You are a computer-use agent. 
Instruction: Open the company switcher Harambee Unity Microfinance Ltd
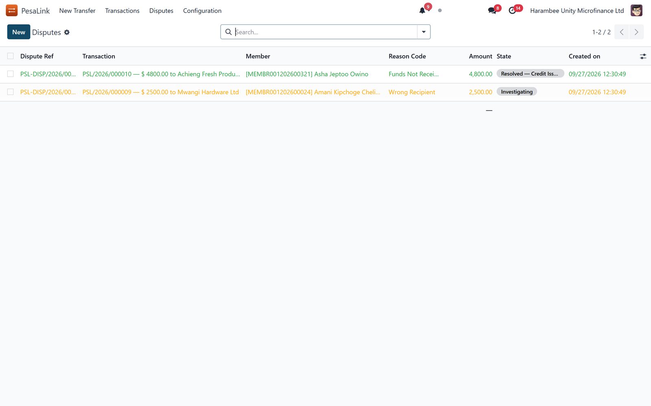[577, 11]
